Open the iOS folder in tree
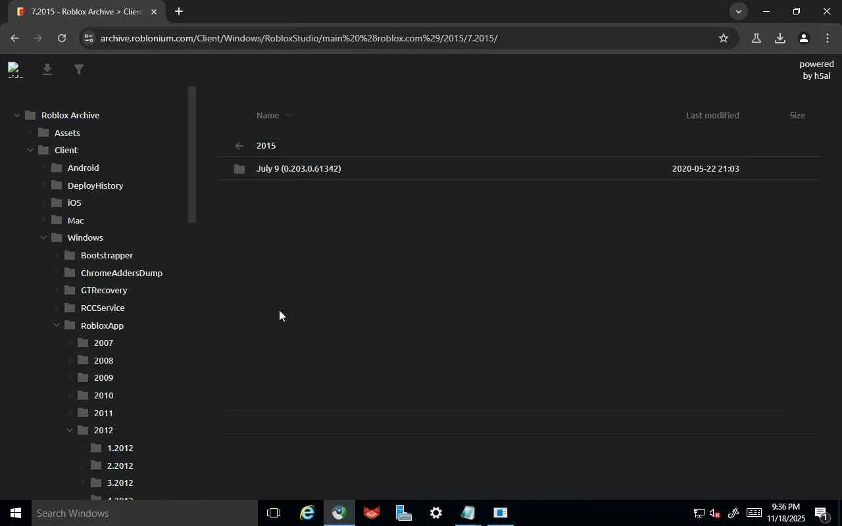This screenshot has height=526, width=842. point(74,203)
